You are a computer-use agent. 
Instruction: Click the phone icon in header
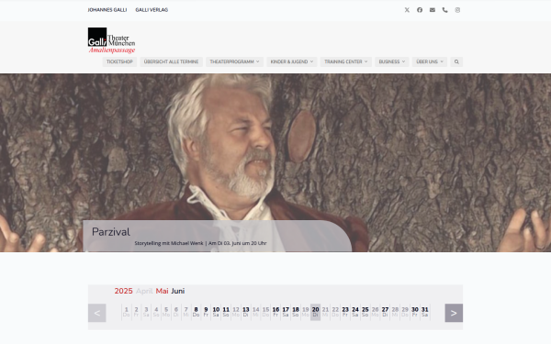[x=444, y=10]
